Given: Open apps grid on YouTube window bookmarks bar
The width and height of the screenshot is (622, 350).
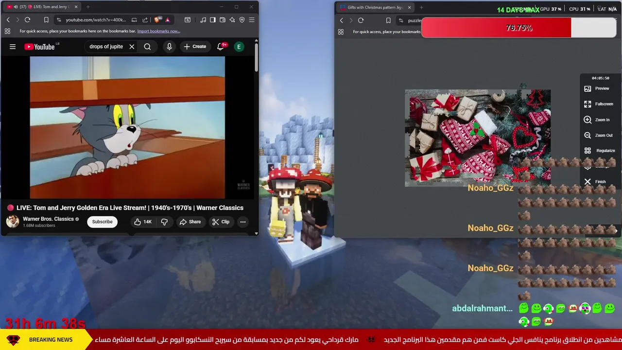Looking at the screenshot, I should (x=7, y=31).
